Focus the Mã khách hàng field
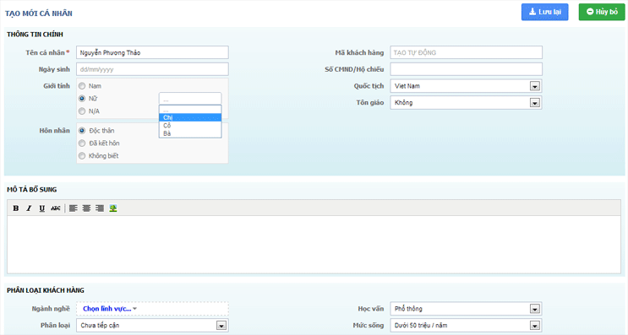The height and width of the screenshot is (335, 628). (x=467, y=52)
